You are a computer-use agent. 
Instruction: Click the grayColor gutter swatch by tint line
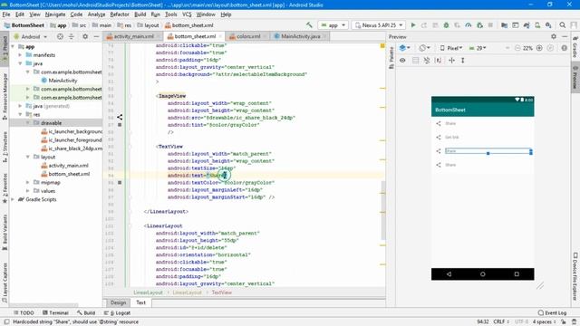(x=120, y=125)
